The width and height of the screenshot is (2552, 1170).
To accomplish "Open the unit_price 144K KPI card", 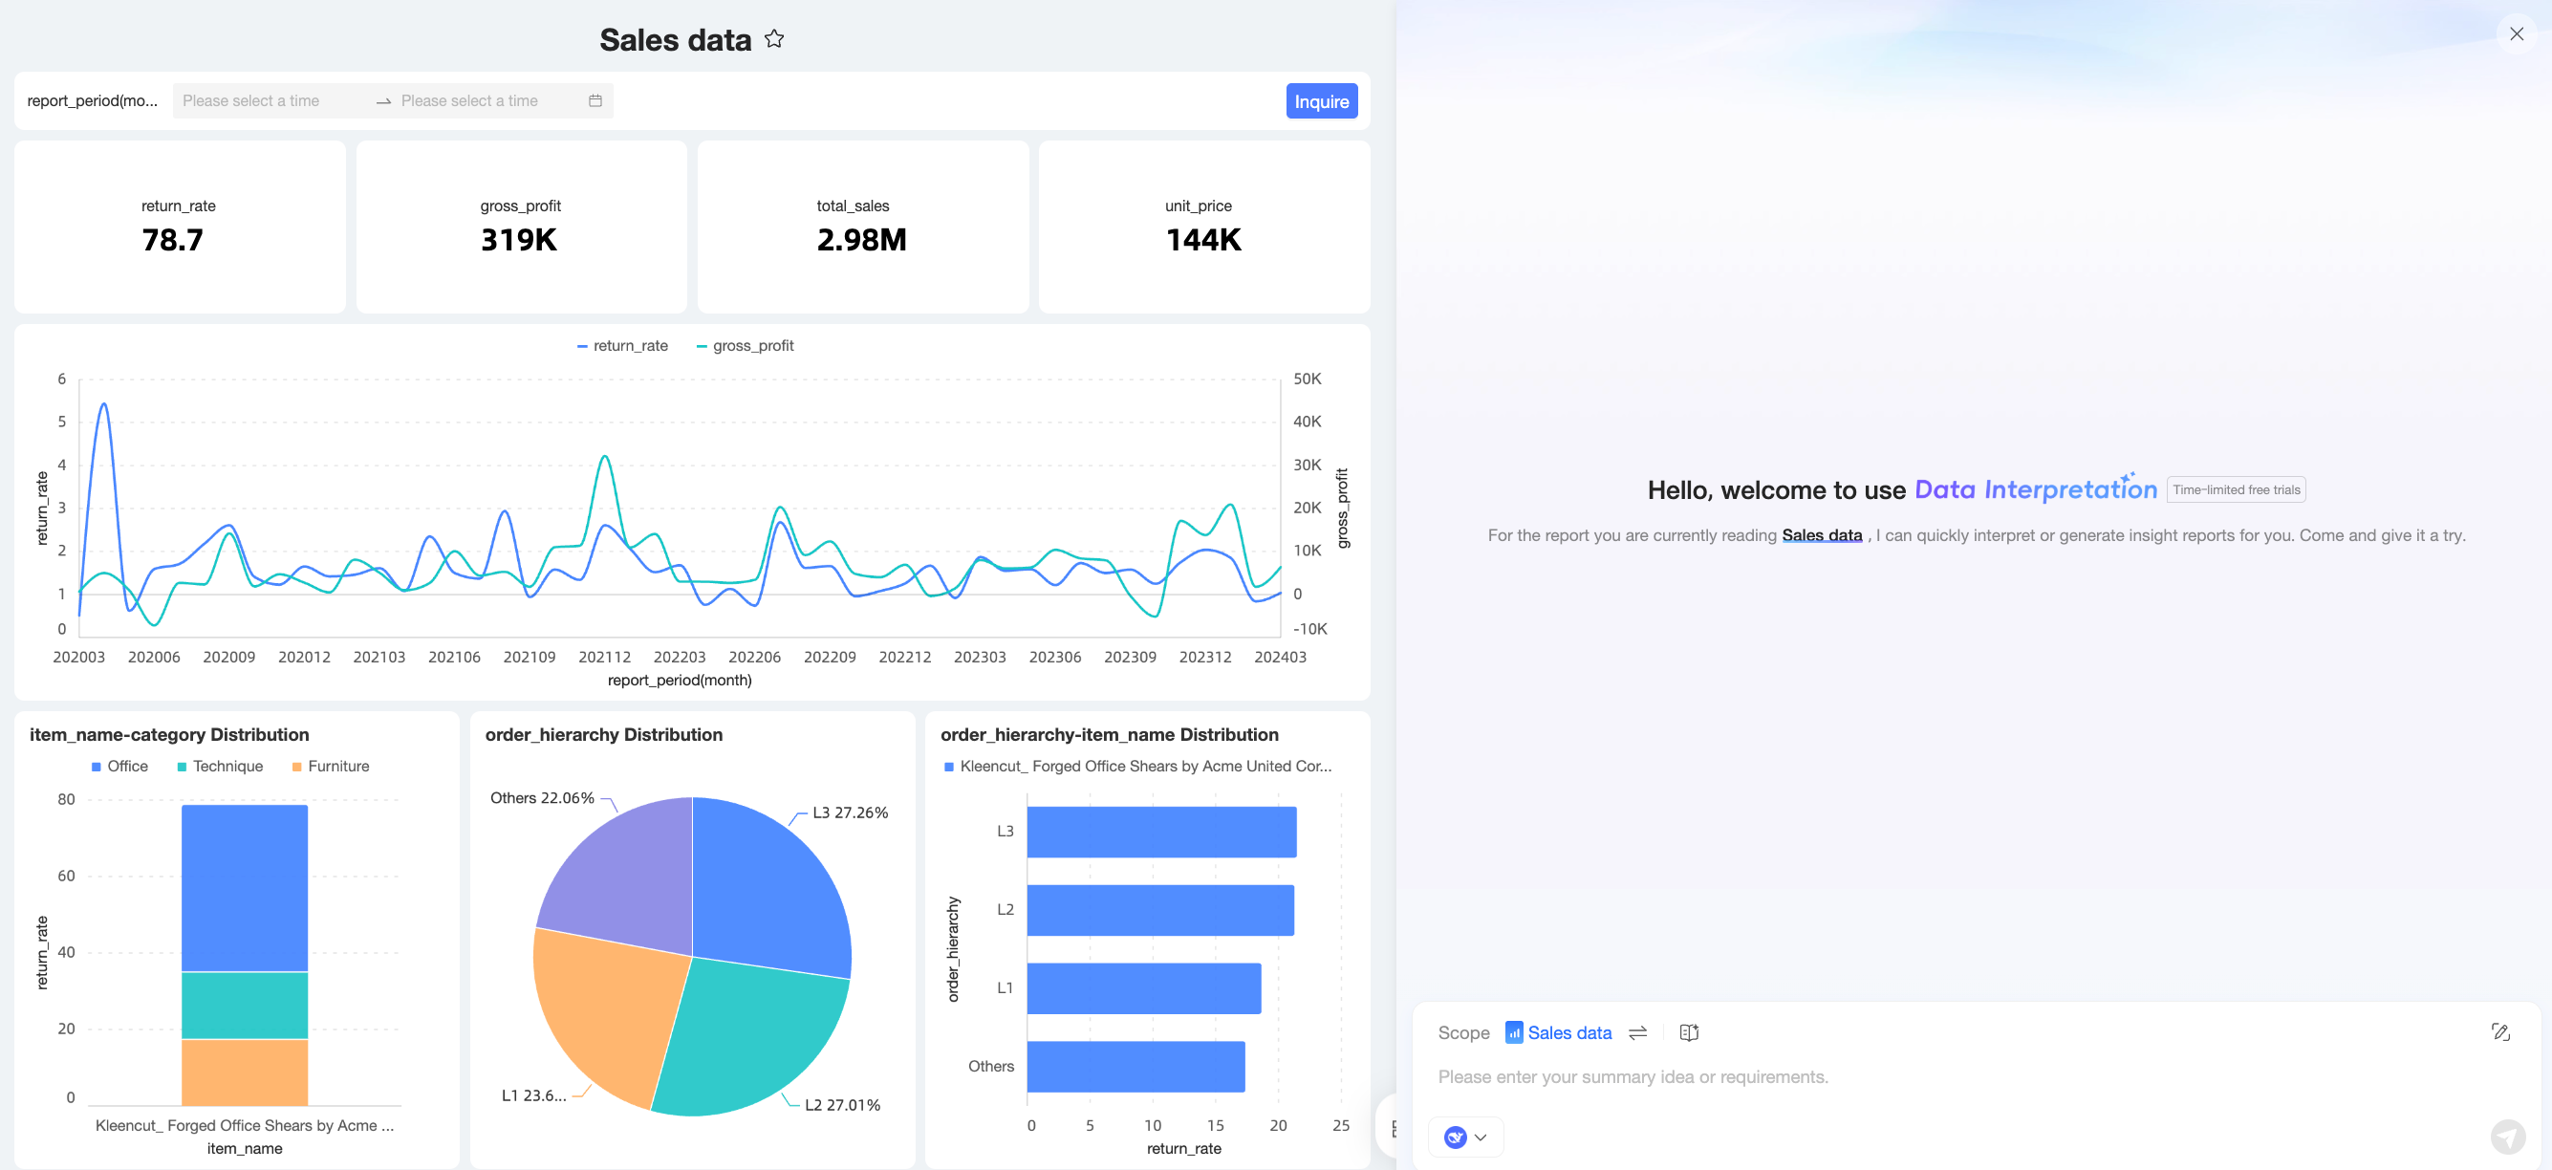I will point(1203,227).
